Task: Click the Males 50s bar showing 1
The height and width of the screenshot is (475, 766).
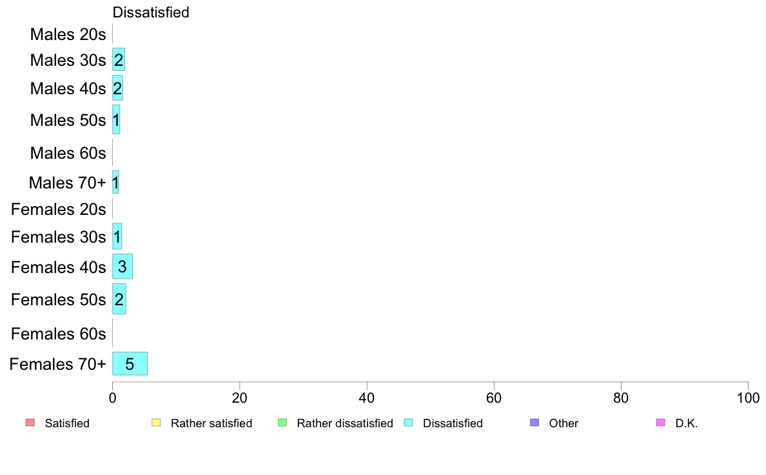Action: tap(116, 119)
